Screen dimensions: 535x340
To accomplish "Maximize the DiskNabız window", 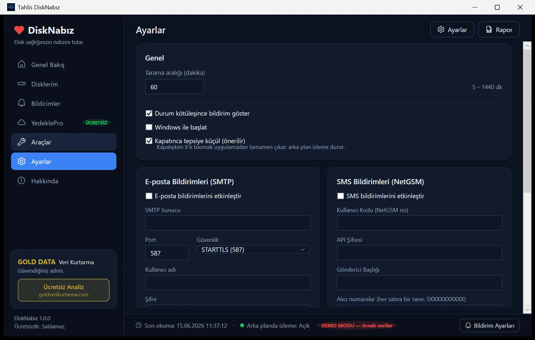I will [x=497, y=7].
